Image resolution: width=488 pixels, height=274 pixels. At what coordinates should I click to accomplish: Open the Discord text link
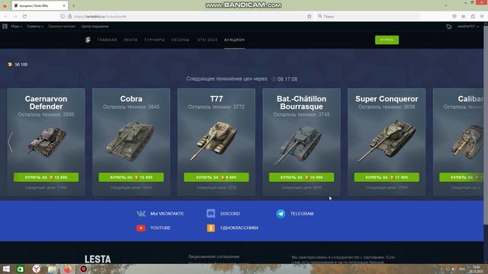230,214
